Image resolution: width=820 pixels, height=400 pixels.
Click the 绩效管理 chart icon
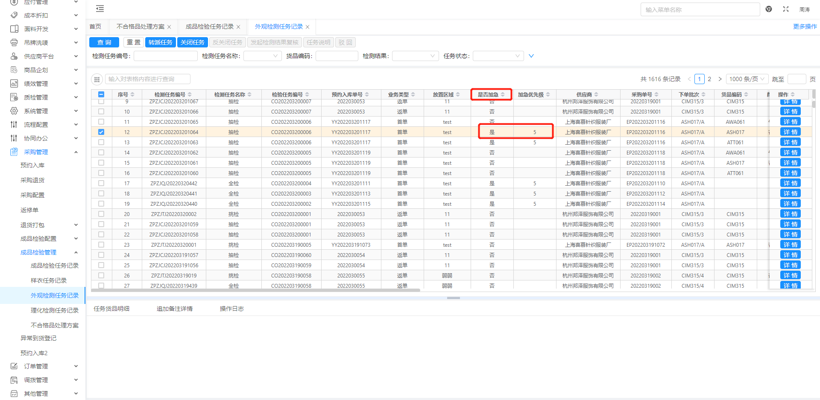(x=14, y=84)
